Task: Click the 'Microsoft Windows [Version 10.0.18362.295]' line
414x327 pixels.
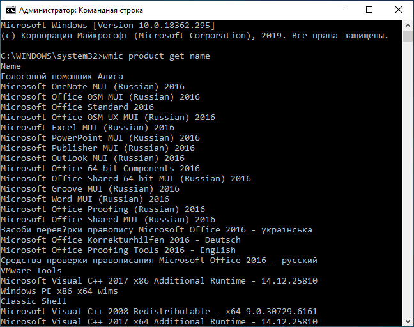Action: click(x=108, y=26)
